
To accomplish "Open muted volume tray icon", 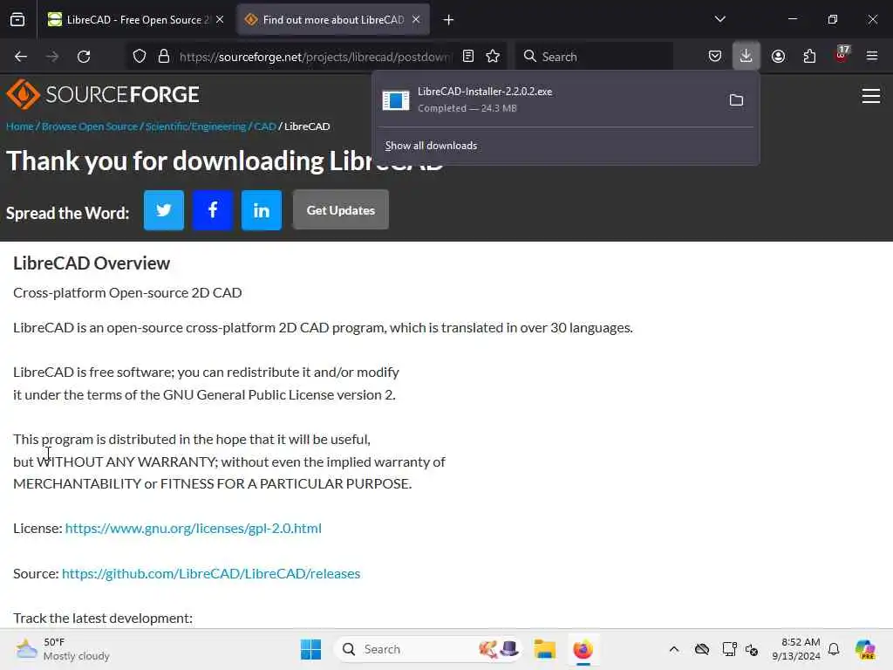I will coord(752,649).
